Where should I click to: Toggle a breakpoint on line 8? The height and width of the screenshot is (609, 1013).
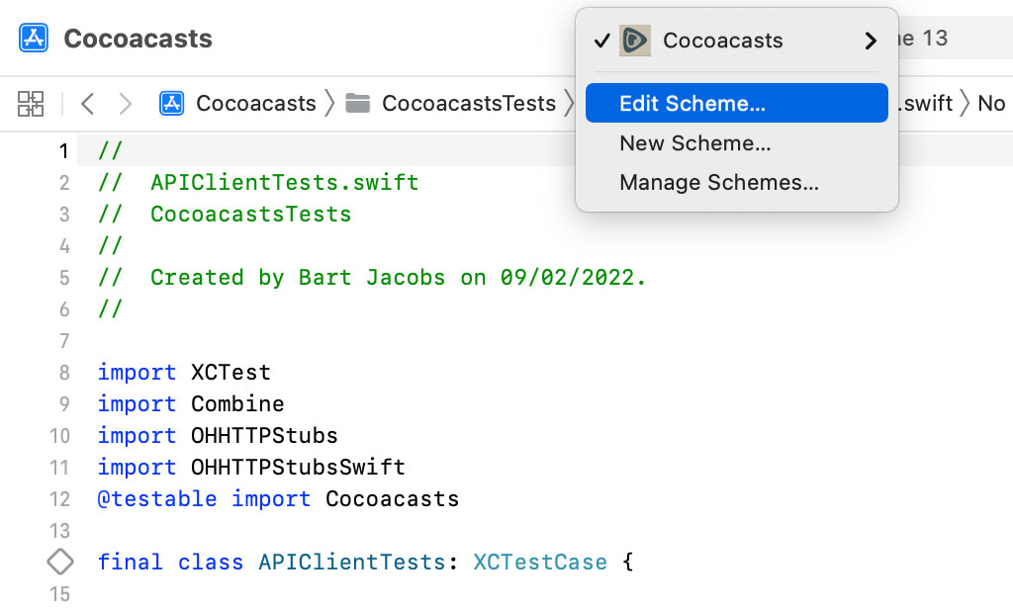[63, 372]
